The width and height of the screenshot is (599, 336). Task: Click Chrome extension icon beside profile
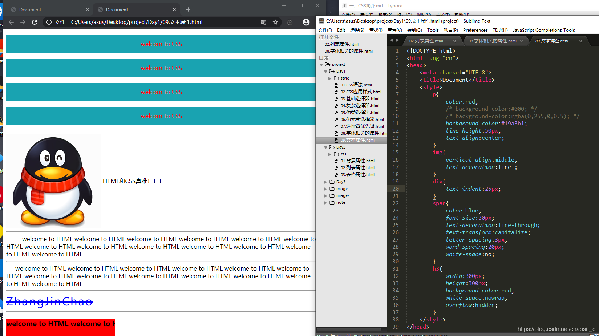(290, 22)
